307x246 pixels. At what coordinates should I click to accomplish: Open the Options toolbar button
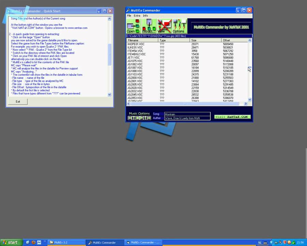(179, 26)
